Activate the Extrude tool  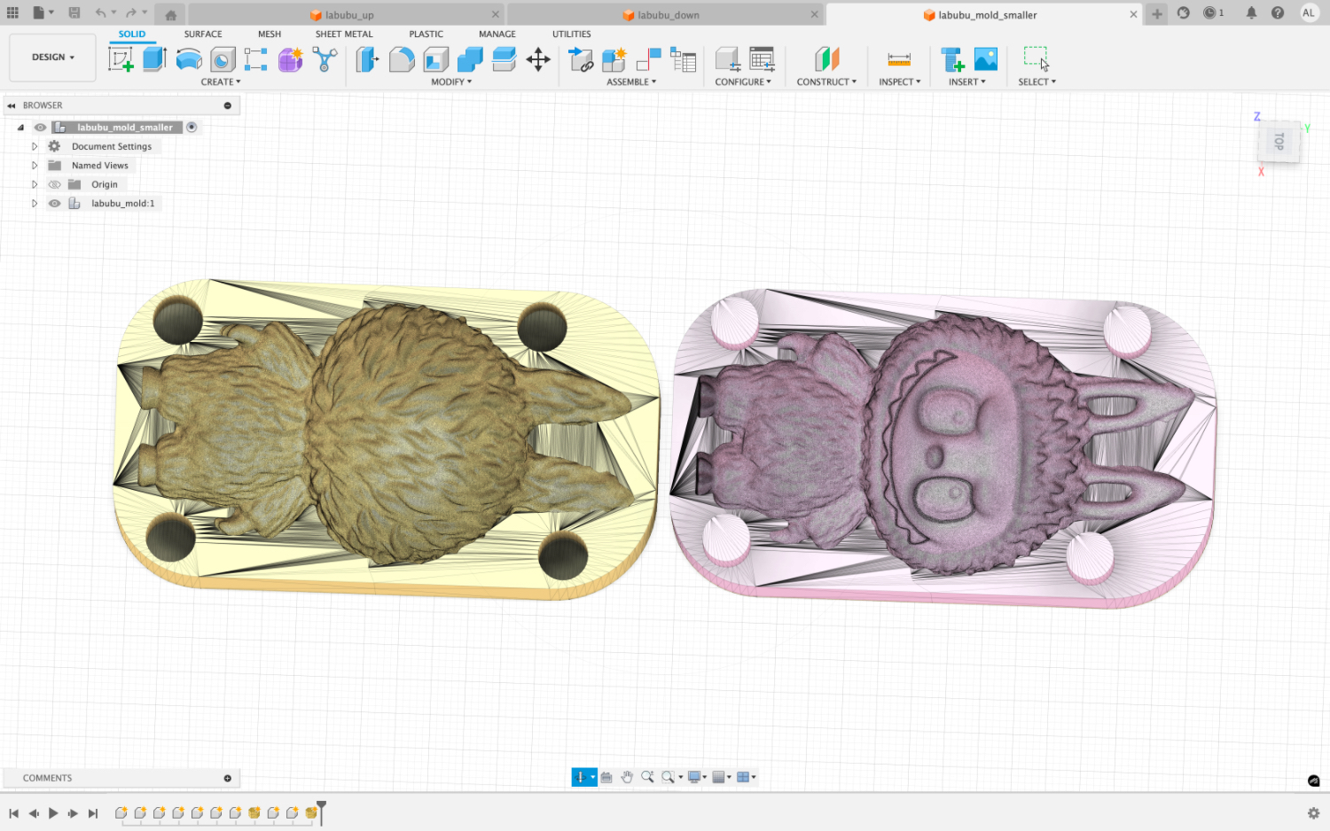click(155, 58)
